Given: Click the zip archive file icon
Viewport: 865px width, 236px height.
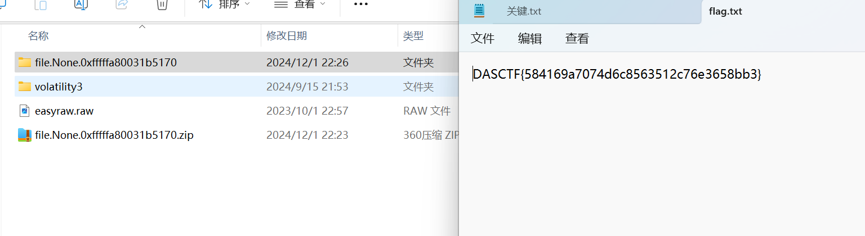Looking at the screenshot, I should pyautogui.click(x=24, y=135).
